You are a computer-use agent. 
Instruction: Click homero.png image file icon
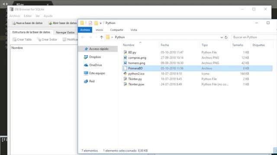tap(125, 63)
